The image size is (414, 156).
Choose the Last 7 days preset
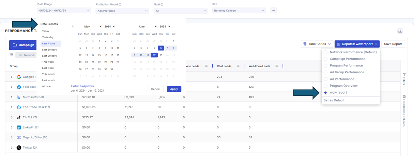pos(51,43)
